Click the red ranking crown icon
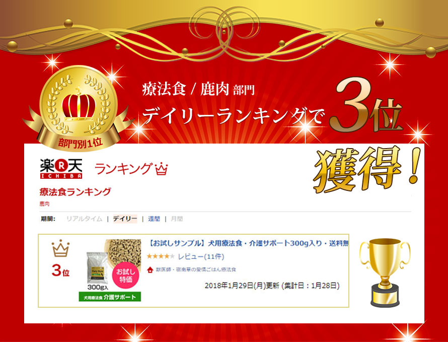Image resolution: width=448 pixels, height=342 pixels. (161, 169)
